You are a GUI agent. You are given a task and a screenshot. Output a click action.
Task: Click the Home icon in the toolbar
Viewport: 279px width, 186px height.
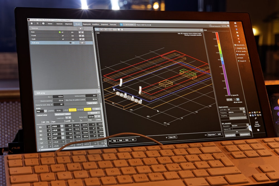tap(32, 23)
